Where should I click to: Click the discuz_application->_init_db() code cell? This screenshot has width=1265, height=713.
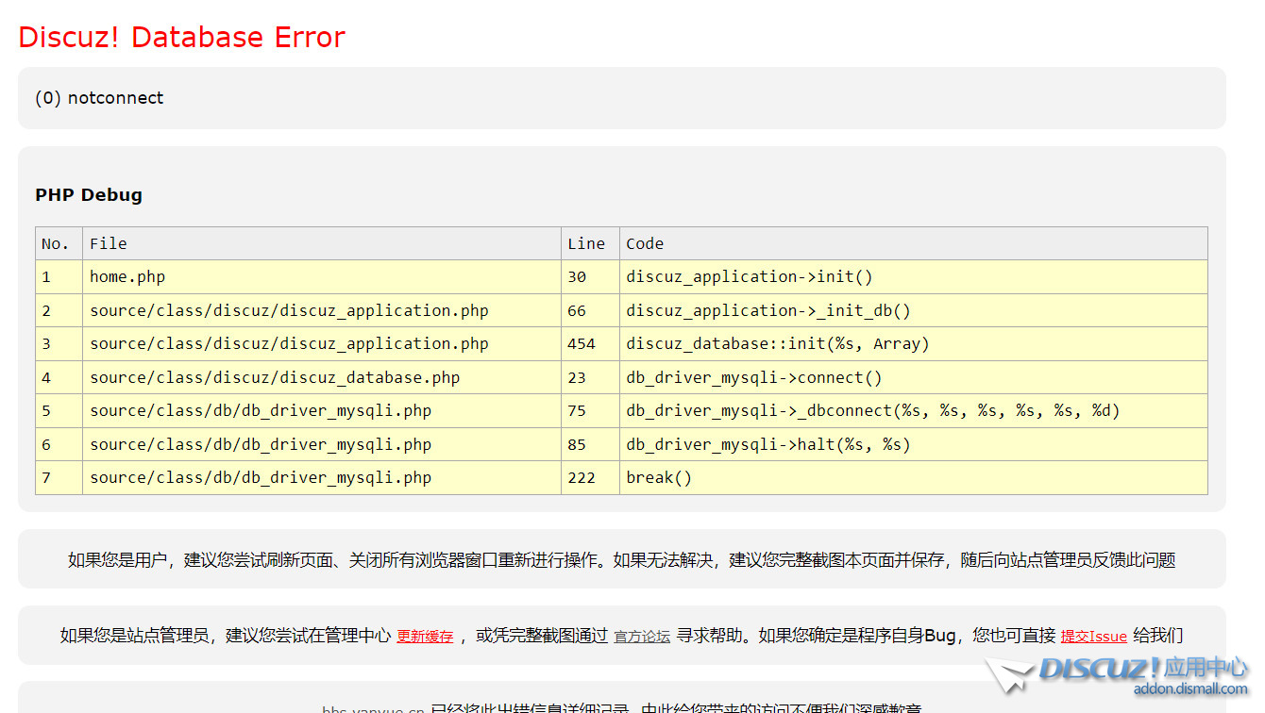pyautogui.click(x=768, y=311)
